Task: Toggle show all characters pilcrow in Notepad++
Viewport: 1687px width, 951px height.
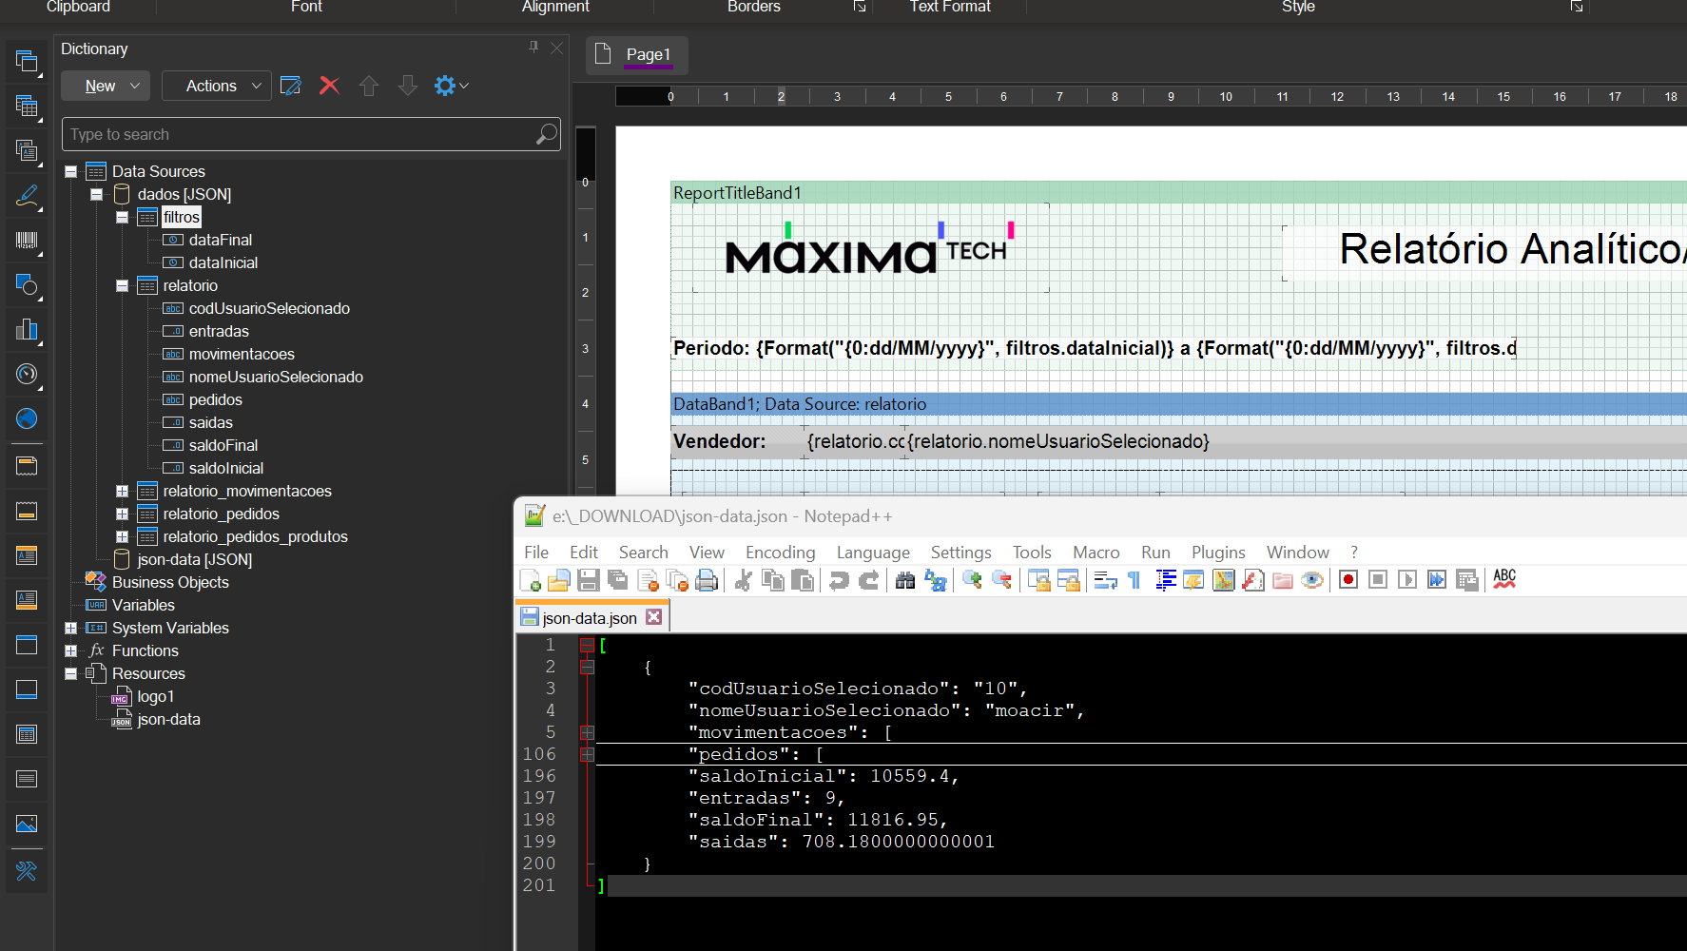Action: coord(1134,580)
